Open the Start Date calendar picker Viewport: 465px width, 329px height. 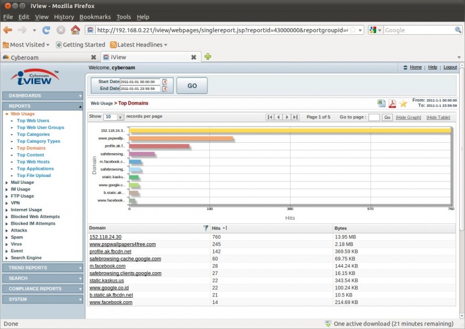point(164,82)
